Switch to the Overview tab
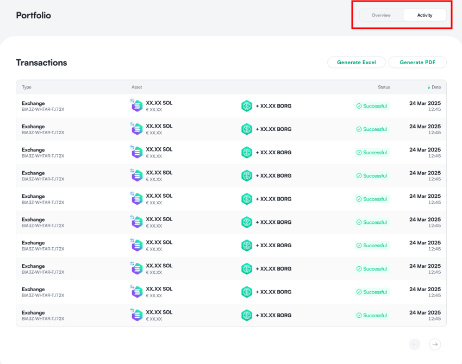The height and width of the screenshot is (364, 462). tap(380, 15)
